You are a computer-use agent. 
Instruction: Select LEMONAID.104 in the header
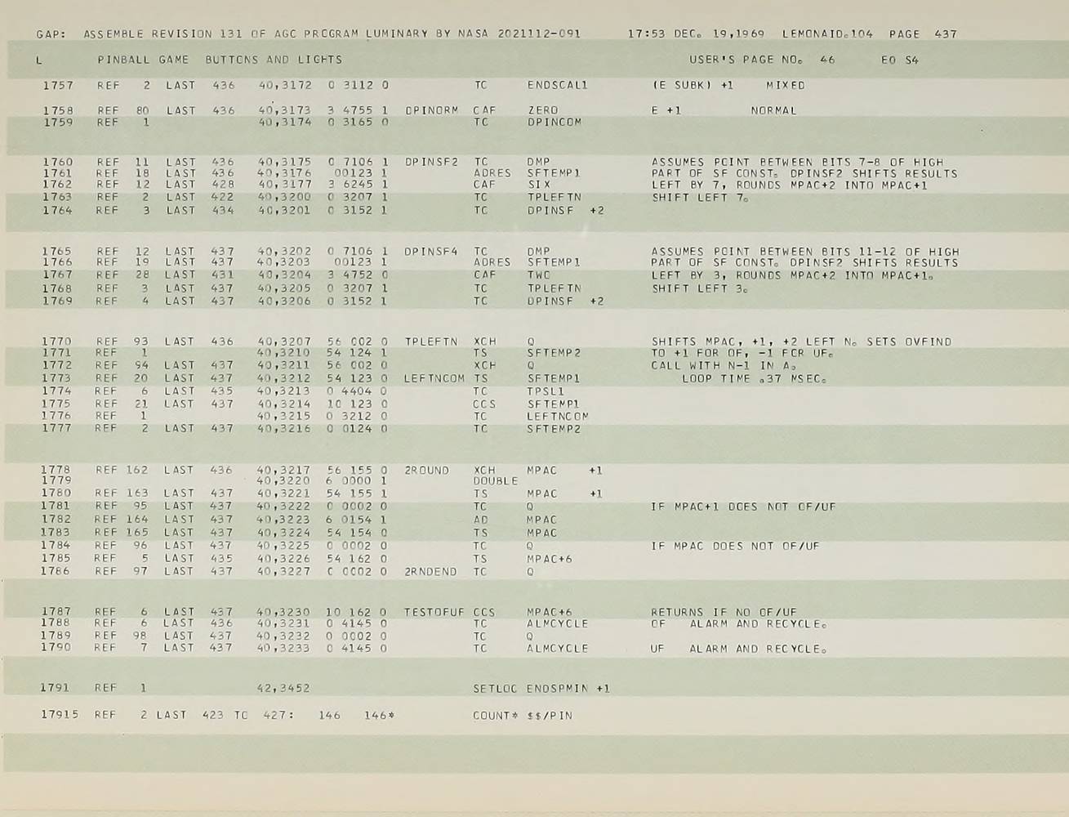pyautogui.click(x=827, y=34)
